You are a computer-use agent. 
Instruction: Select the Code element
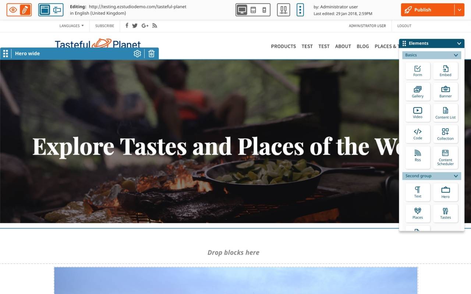(x=418, y=134)
